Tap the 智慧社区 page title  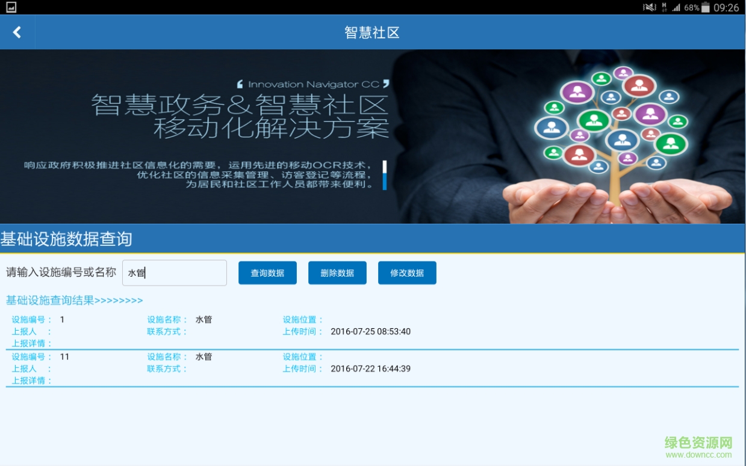pos(372,32)
